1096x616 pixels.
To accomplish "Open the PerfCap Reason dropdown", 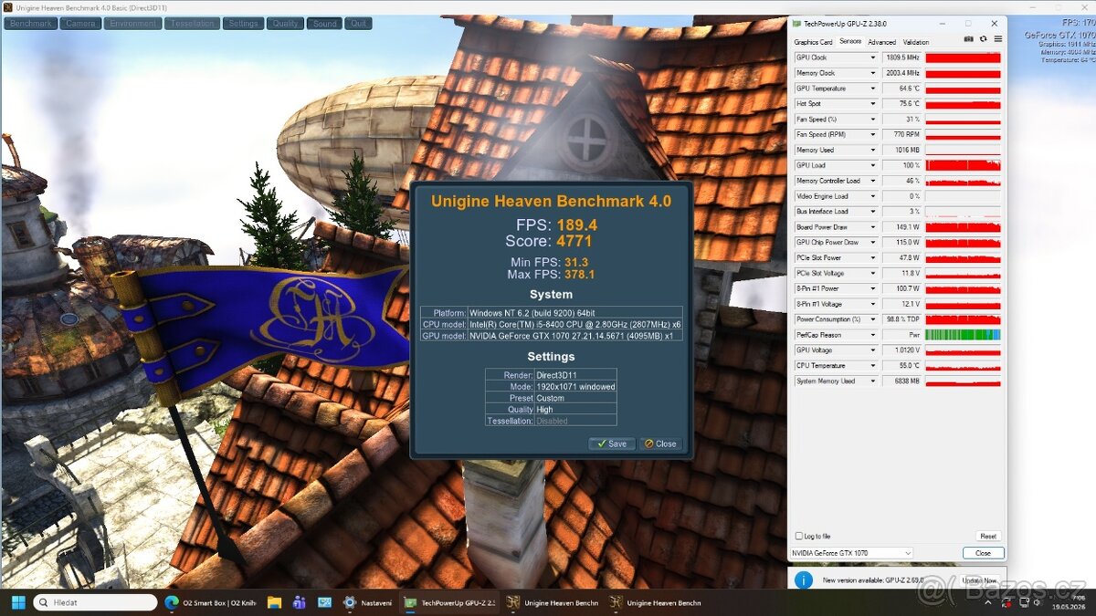I will click(x=872, y=335).
